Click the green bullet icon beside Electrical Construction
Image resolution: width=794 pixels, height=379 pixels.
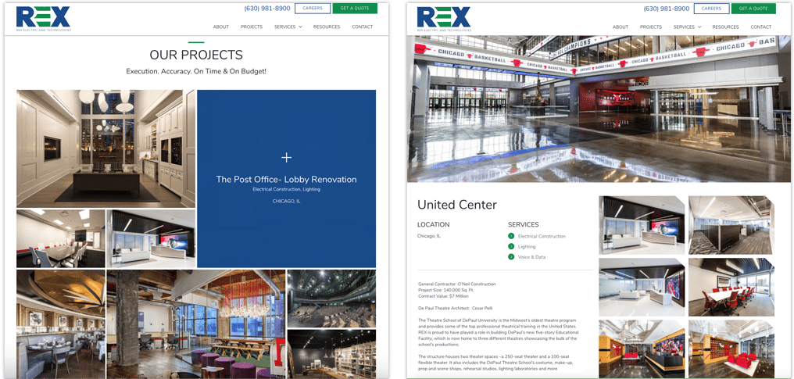511,236
